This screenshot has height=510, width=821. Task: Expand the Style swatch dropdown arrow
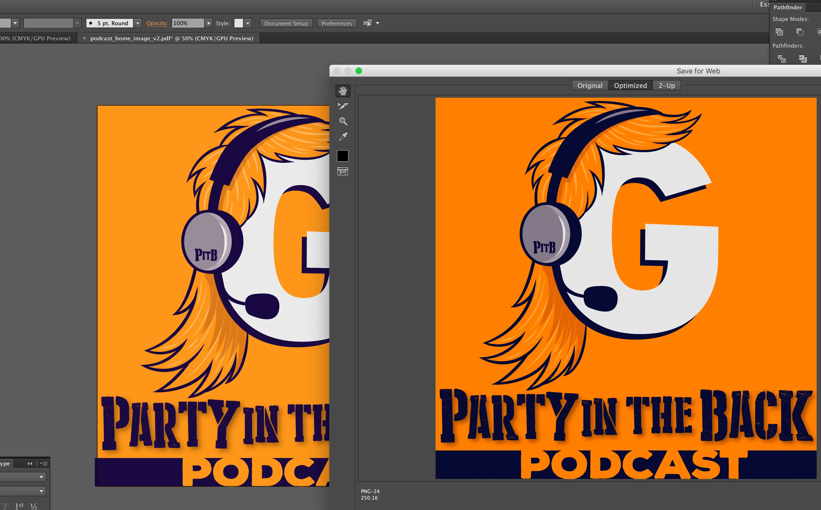pos(248,23)
